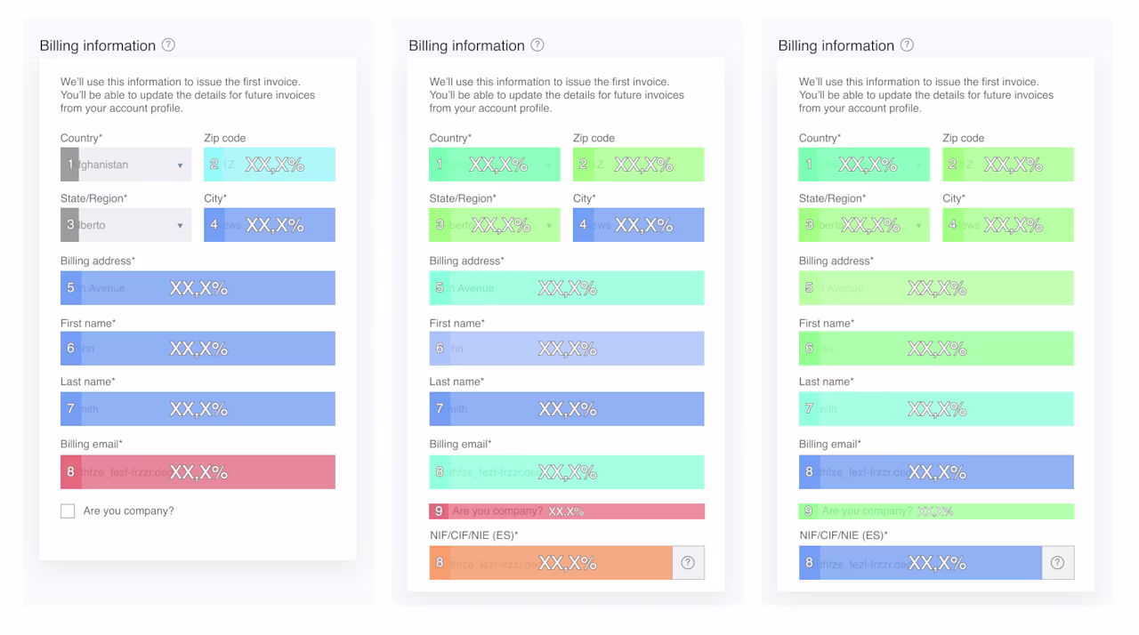This screenshot has width=1139, height=635.
Task: Click question mark button in right NIF/CIF/NIE field
Action: click(1057, 563)
